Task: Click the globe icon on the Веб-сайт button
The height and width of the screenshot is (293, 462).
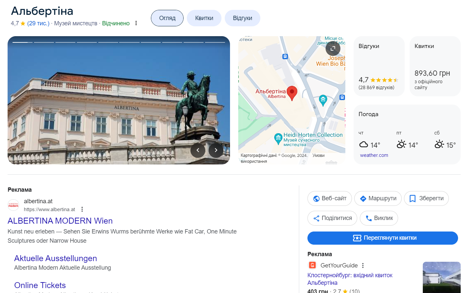Action: (x=317, y=198)
